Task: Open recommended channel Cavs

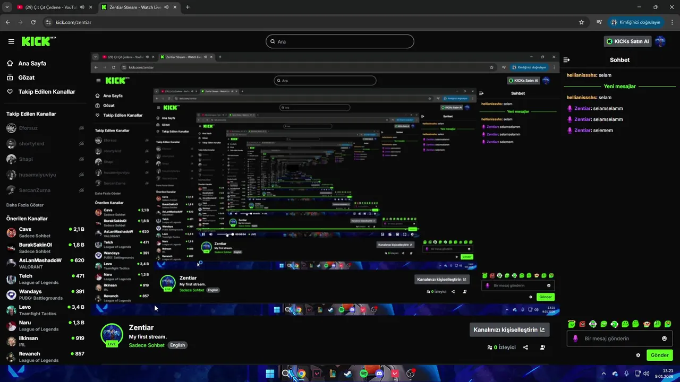Action: point(45,232)
